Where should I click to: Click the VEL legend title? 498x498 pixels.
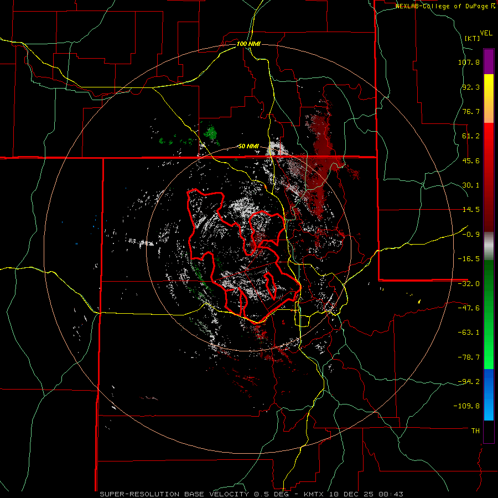click(486, 33)
